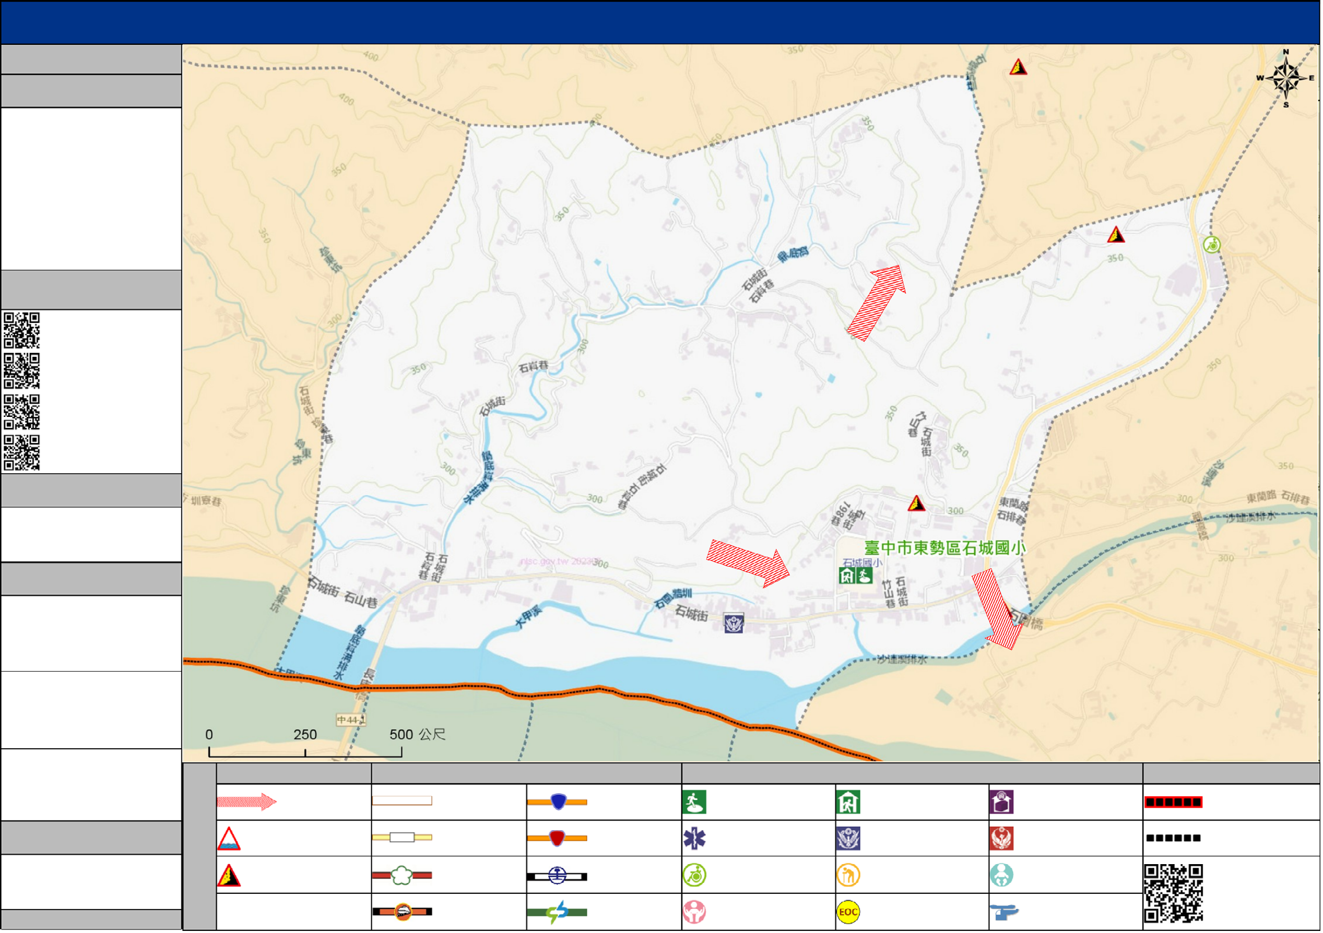The width and height of the screenshot is (1323, 933).
Task: Select the landslide warning triangle in the legend
Action: pyautogui.click(x=229, y=876)
